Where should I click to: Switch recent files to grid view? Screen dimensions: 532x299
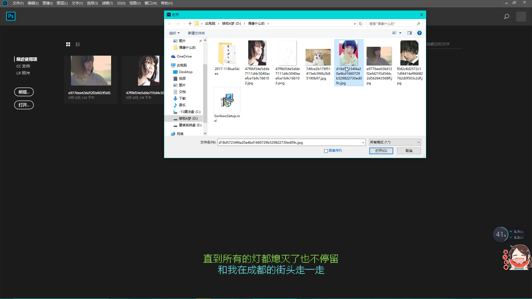click(68, 44)
